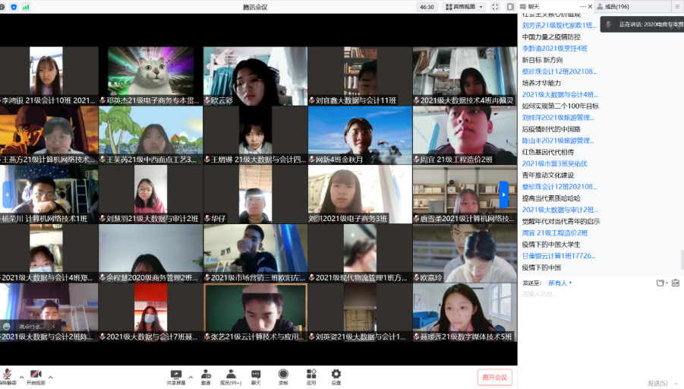Open the apps (应用) icon
The width and height of the screenshot is (684, 389).
coord(310,375)
